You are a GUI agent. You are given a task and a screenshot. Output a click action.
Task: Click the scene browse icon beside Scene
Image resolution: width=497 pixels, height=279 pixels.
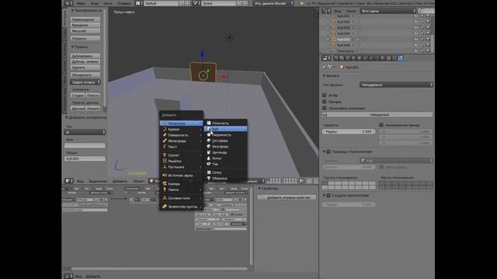[196, 3]
